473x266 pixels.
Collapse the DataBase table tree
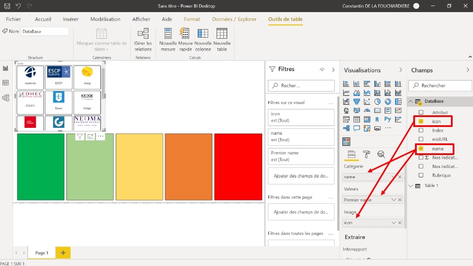pos(411,101)
